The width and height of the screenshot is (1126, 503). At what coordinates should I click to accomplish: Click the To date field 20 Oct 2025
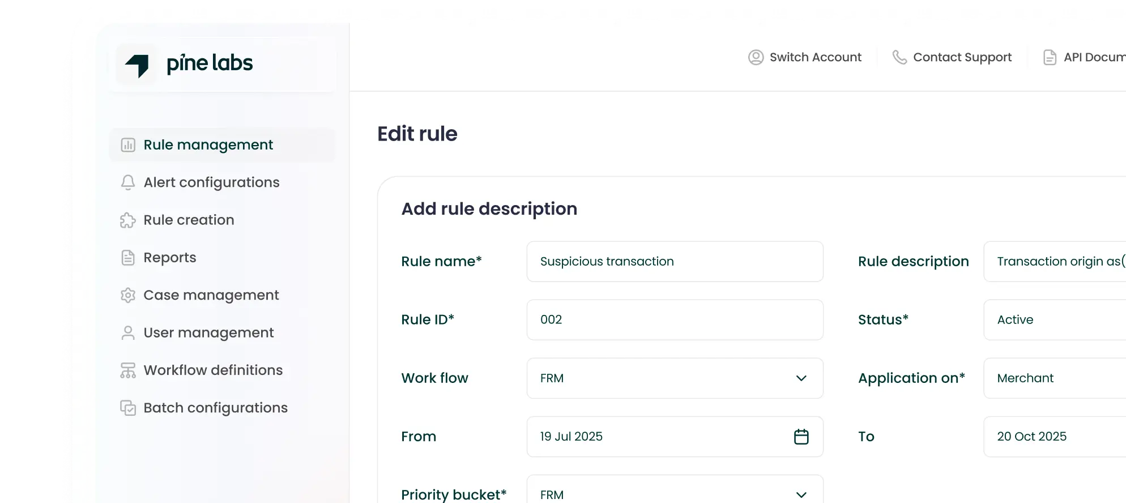pos(1055,437)
